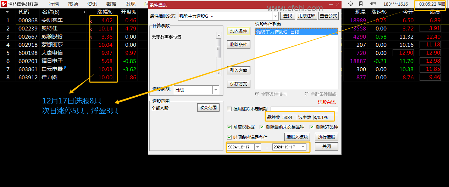Click account number 183****1616

click(x=395, y=4)
